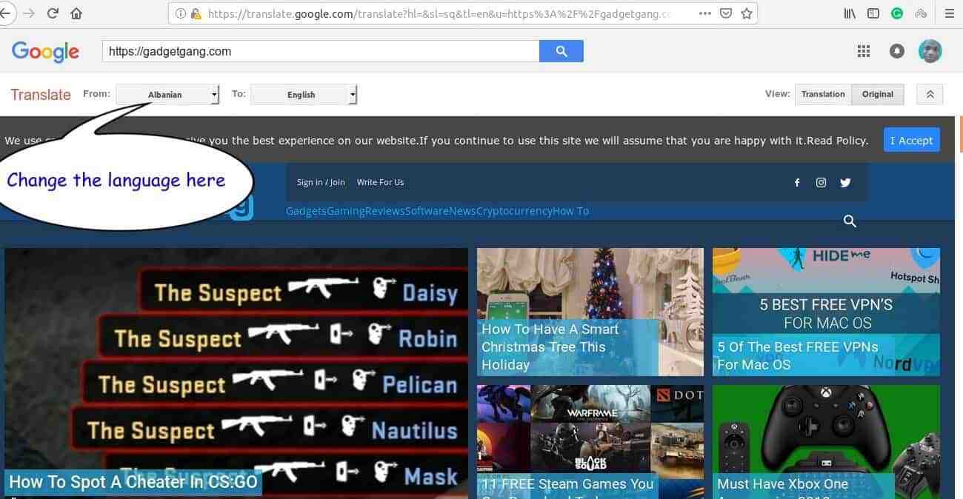Open the From language dropdown showing Albanian
This screenshot has width=963, height=499.
pyautogui.click(x=167, y=94)
